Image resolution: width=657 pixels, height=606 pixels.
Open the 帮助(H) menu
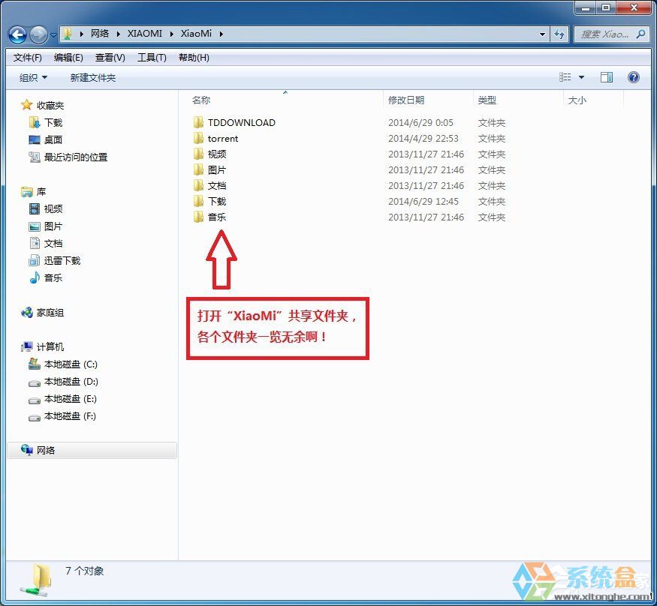(194, 58)
